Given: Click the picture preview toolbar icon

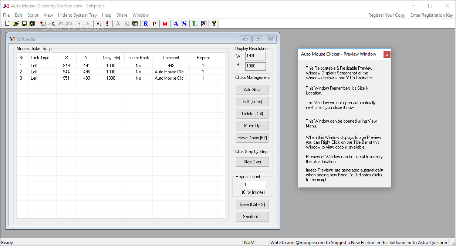Looking at the screenshot, I should tap(203, 24).
